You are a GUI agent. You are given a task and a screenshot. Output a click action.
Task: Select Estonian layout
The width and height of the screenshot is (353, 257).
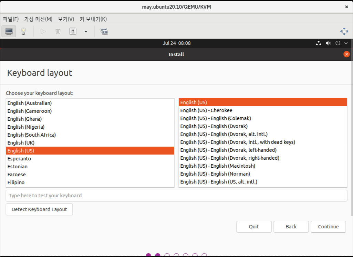90,167
